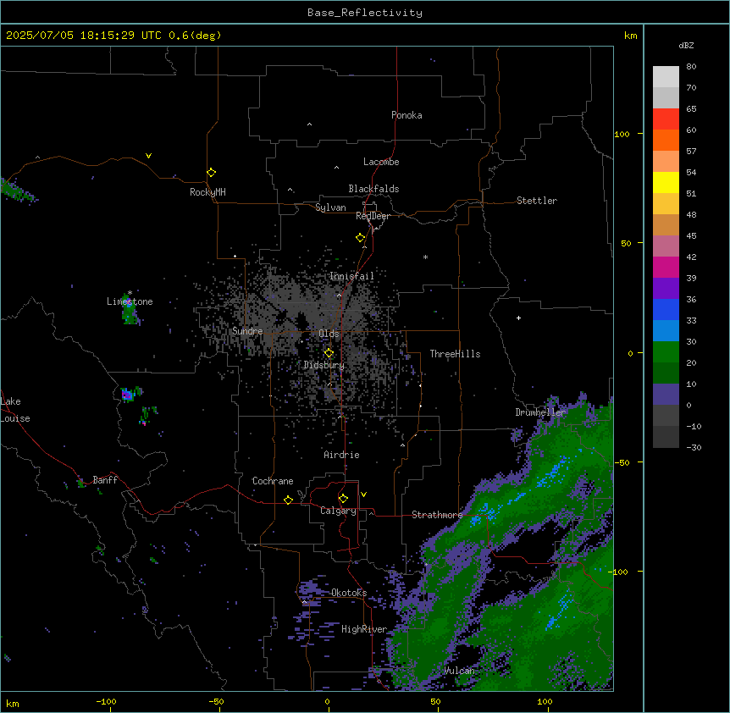Image resolution: width=730 pixels, height=713 pixels.
Task: Click the yellow 51-54 dBZ legend swatch
Action: (x=666, y=182)
